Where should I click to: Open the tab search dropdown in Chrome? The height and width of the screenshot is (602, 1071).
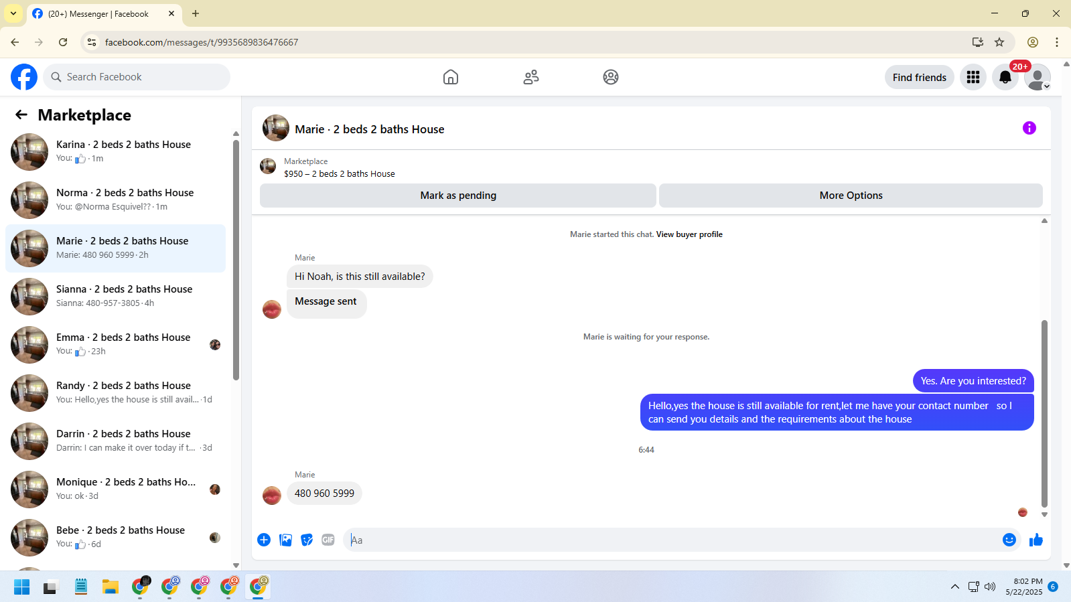click(13, 13)
